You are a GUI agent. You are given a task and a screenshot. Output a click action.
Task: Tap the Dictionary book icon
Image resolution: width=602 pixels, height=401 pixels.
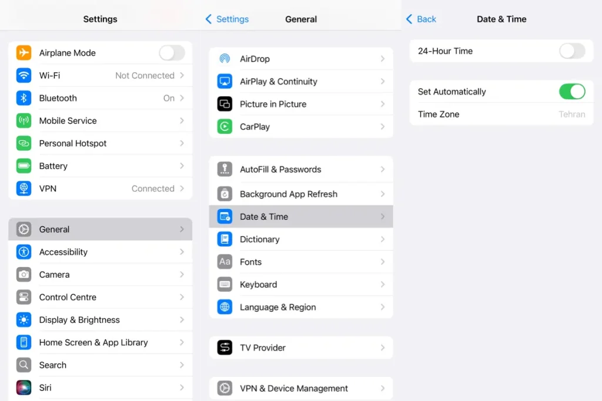click(x=225, y=239)
